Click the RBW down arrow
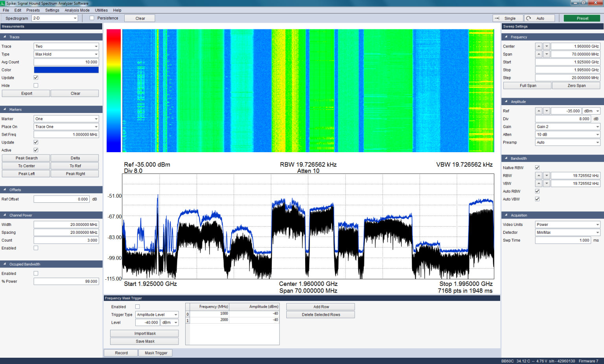The image size is (604, 364). [546, 176]
